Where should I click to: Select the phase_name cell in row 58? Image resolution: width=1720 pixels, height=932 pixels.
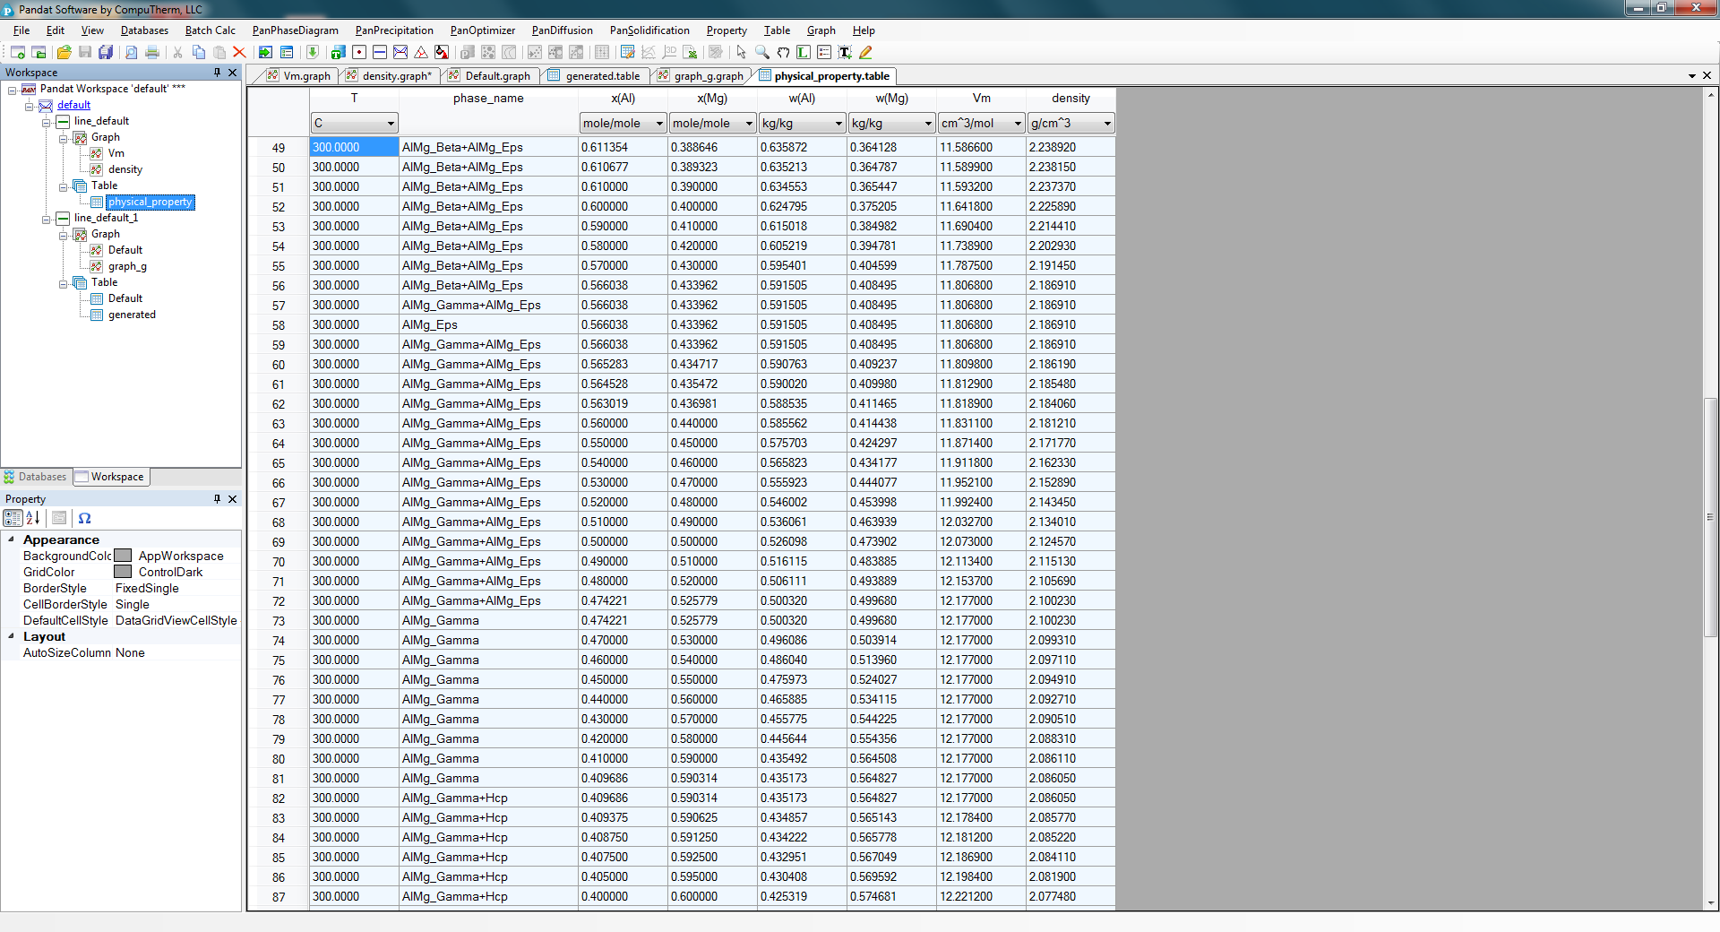(x=488, y=325)
